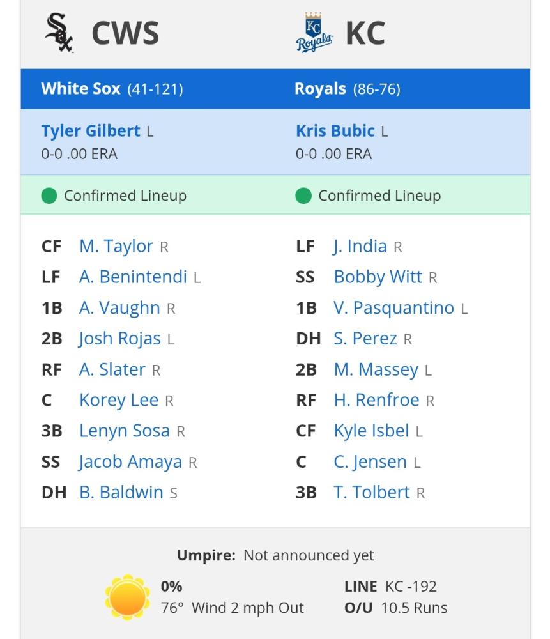
Task: Select M. Taylor in the lineup
Action: [x=116, y=246]
